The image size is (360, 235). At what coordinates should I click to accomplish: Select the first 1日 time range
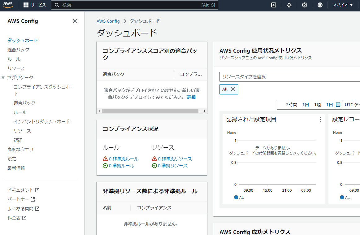(x=305, y=105)
